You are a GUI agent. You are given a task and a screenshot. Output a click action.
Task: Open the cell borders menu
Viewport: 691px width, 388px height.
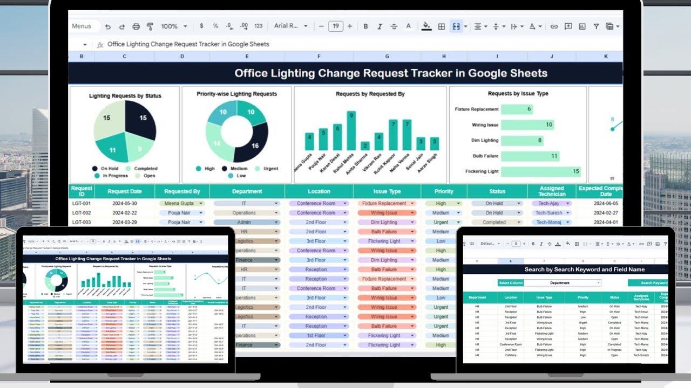coord(441,26)
